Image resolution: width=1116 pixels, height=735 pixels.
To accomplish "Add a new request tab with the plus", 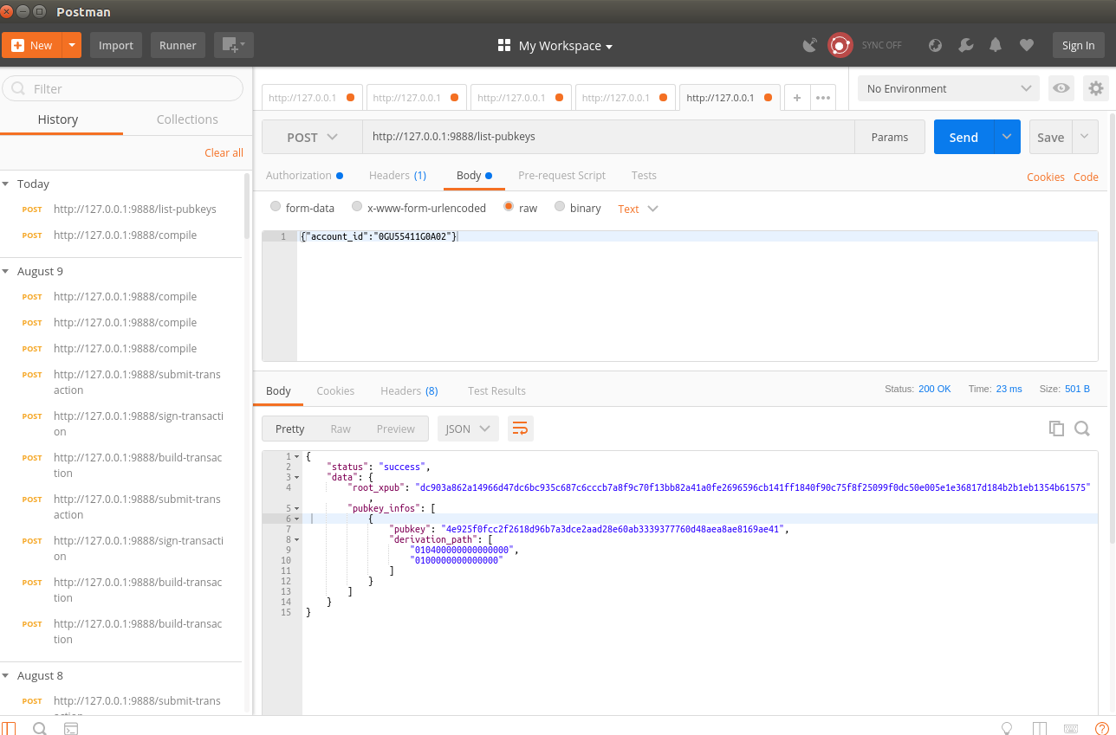I will point(797,98).
